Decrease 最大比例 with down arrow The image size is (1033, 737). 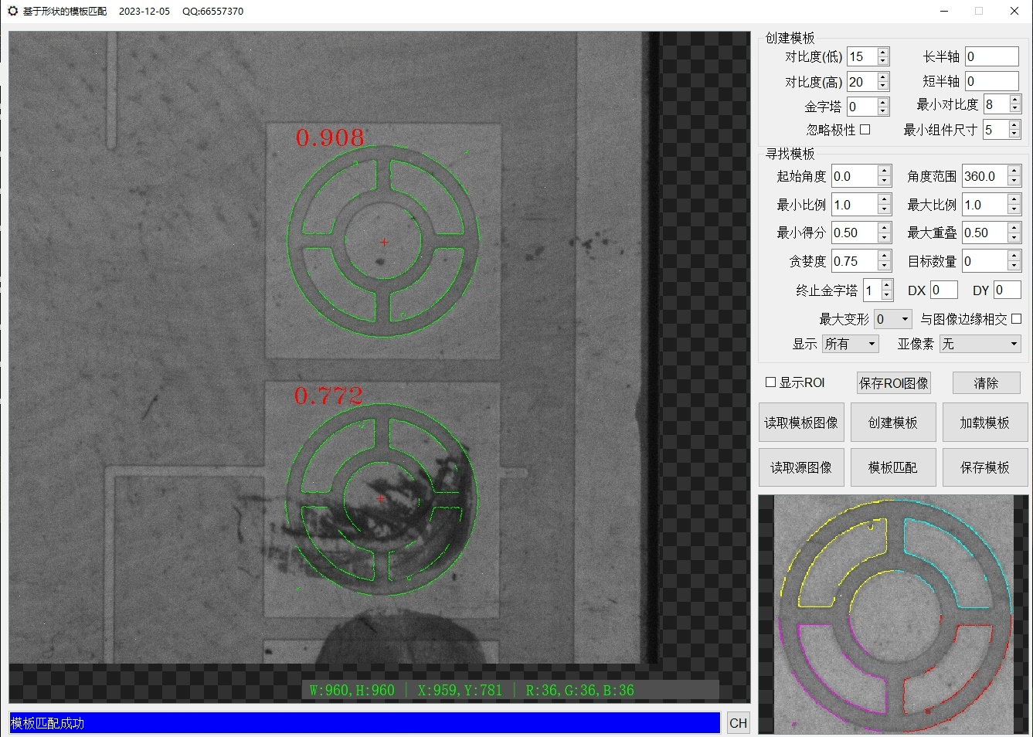(1014, 209)
